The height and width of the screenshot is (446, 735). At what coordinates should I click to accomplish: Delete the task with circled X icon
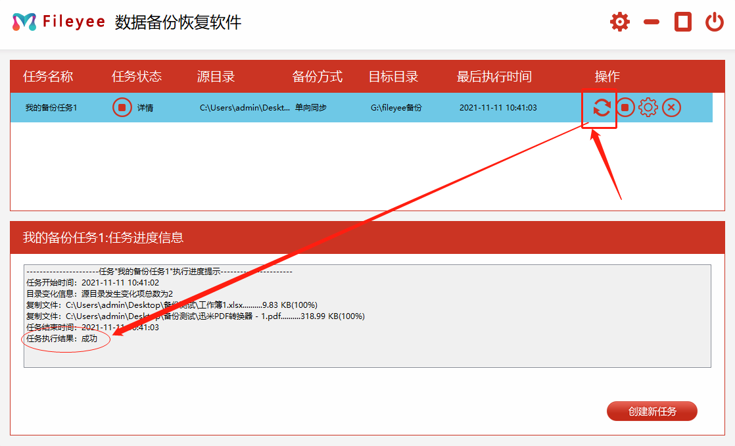(x=671, y=107)
